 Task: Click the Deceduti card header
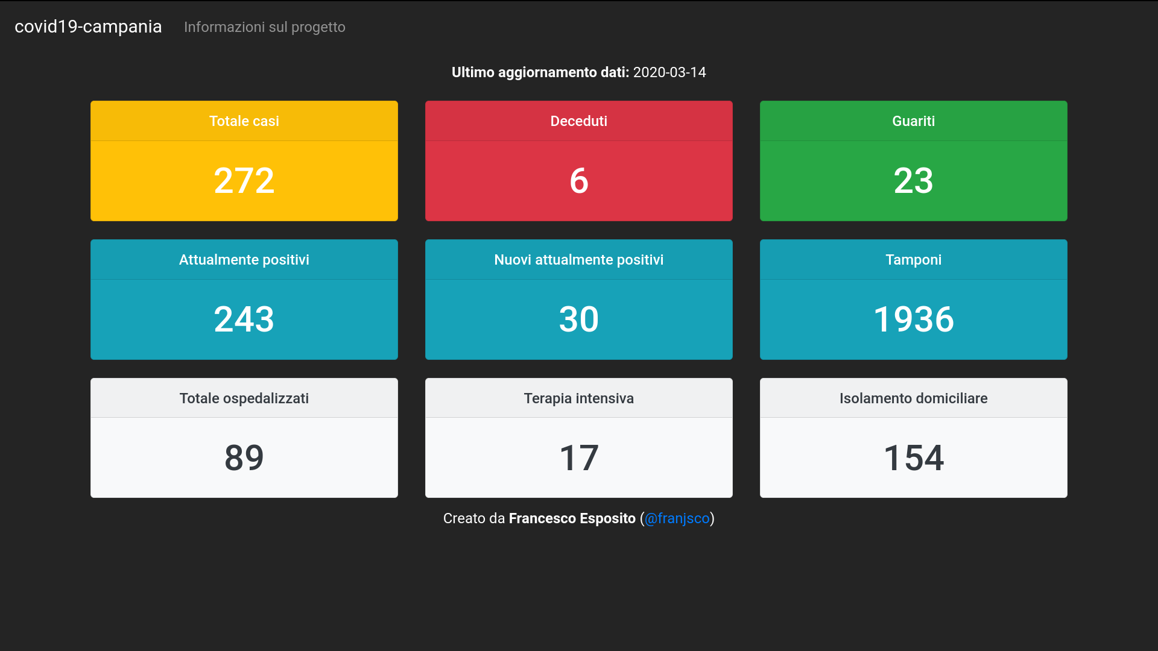pos(579,121)
